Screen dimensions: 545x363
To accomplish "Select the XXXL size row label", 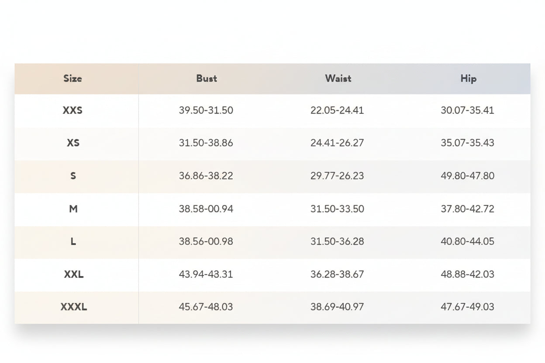I will (73, 307).
